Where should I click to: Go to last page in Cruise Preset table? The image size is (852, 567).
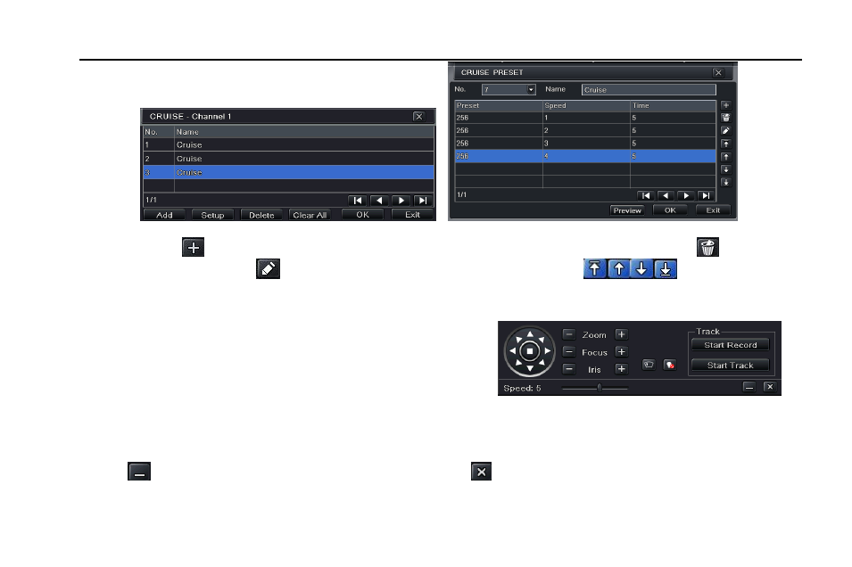706,195
